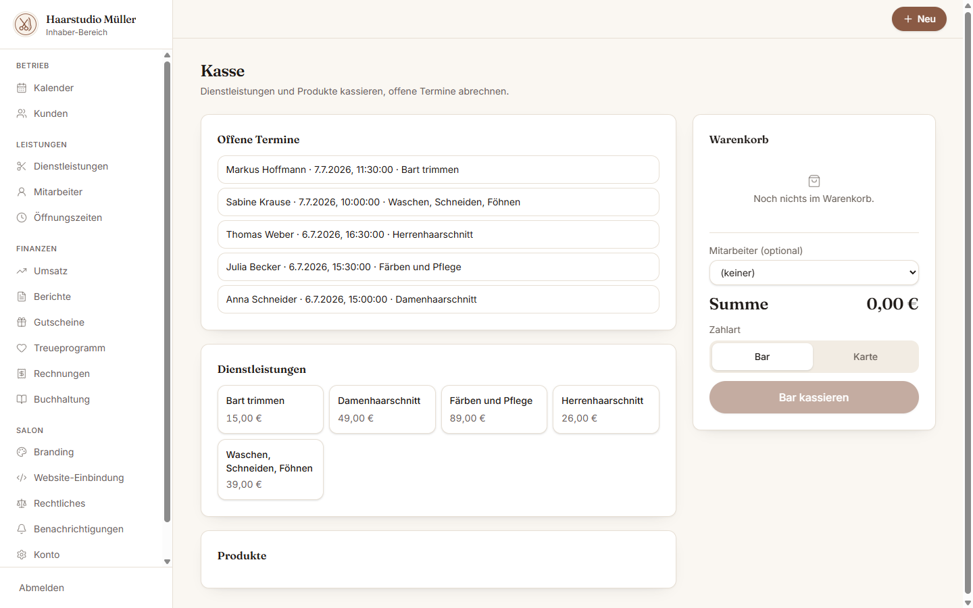
Task: Add Herrenhaarschnitt for 26,00 € to cart
Action: [606, 409]
